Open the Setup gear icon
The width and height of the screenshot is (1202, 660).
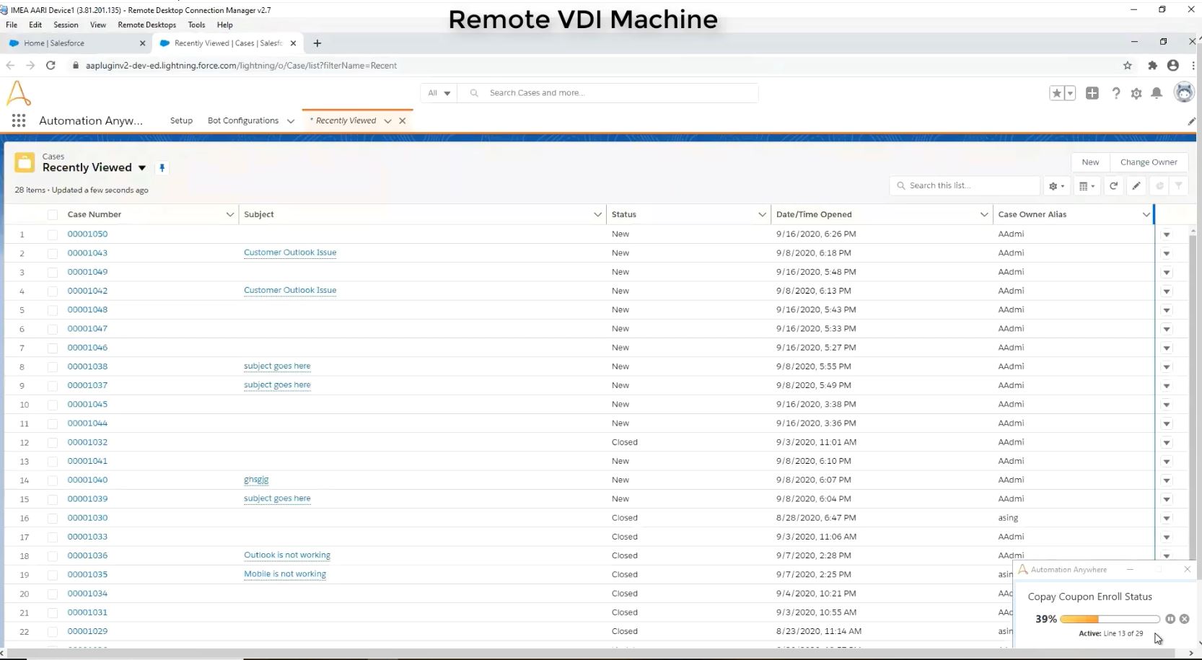pos(1136,93)
